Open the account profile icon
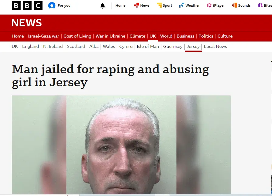Screen dimensions: 272x196 tap(52, 5)
